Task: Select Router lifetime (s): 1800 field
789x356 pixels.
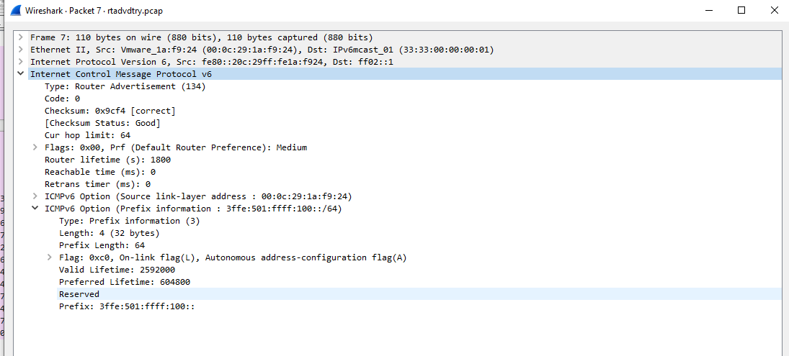Action: (x=107, y=160)
